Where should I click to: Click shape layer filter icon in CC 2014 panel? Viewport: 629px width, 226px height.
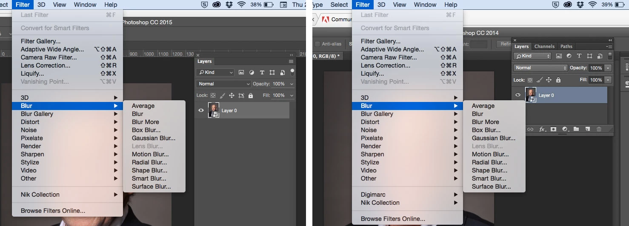point(589,56)
